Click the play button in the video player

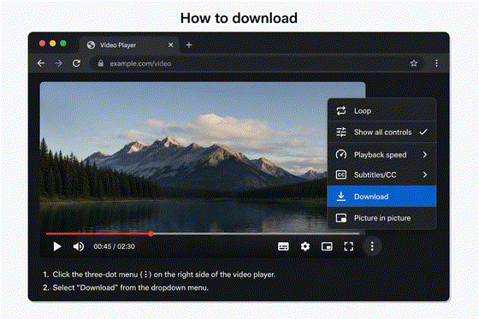click(56, 246)
